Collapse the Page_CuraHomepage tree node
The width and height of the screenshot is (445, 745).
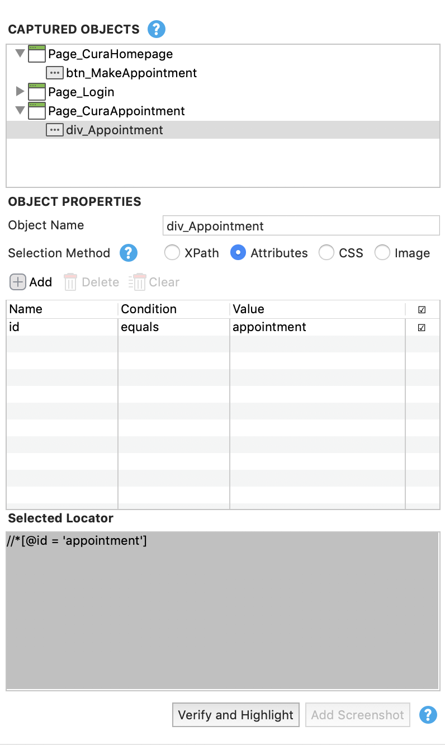tap(20, 54)
